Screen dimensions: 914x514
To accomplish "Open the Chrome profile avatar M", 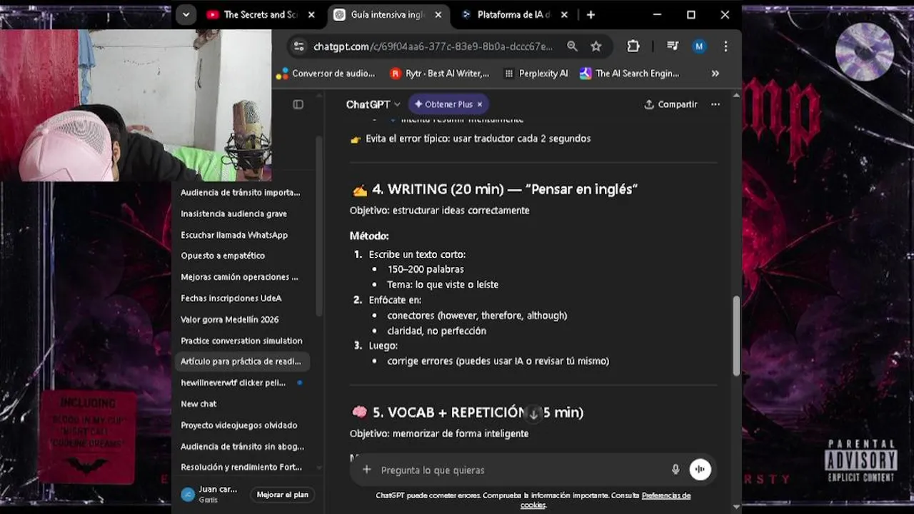I will click(699, 46).
